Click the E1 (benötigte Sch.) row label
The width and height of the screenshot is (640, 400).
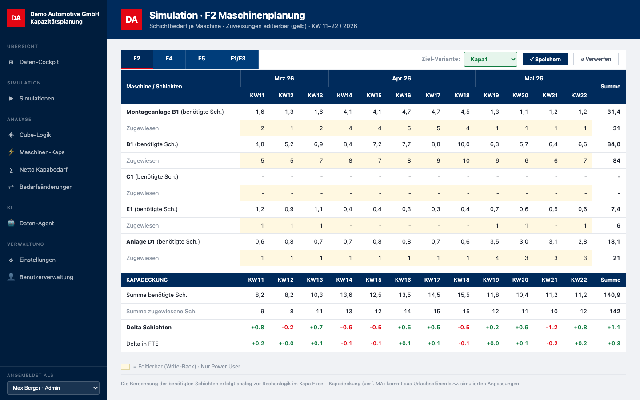pyautogui.click(x=152, y=209)
